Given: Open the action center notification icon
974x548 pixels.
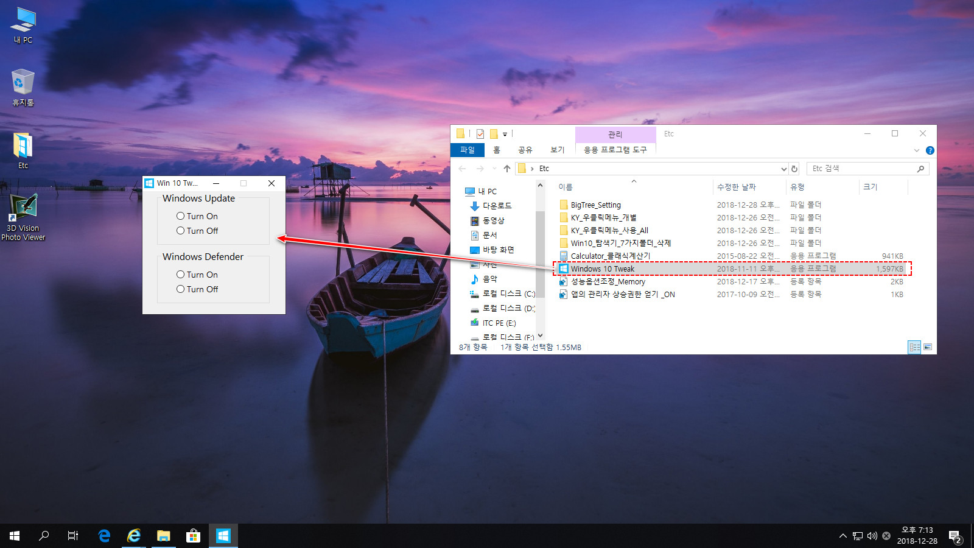Looking at the screenshot, I should [x=955, y=536].
